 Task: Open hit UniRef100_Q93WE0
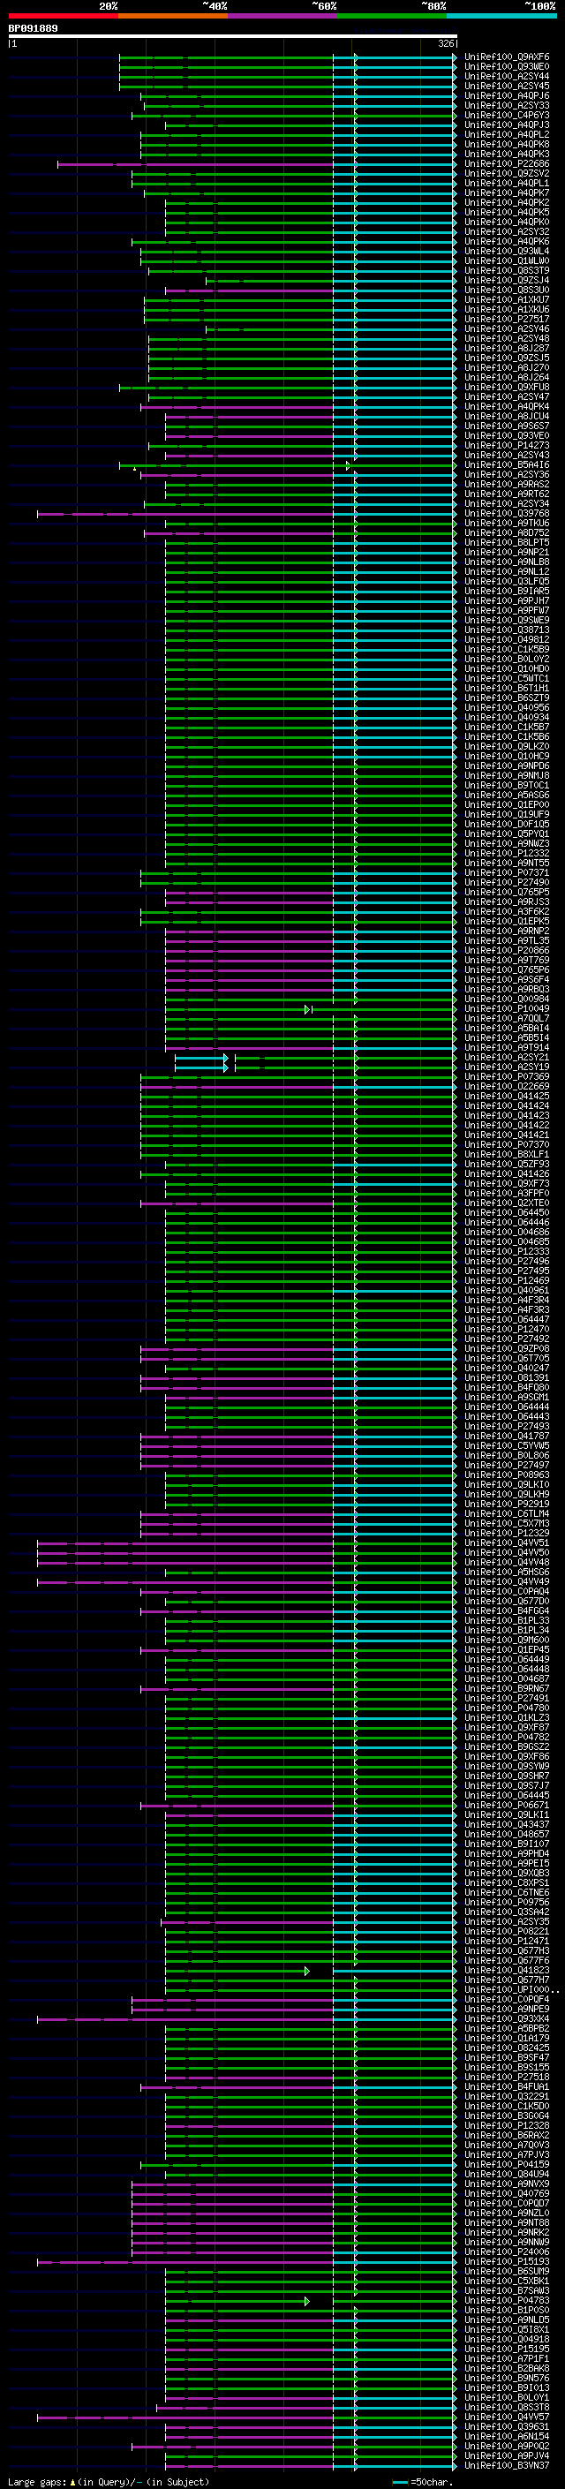click(x=507, y=67)
